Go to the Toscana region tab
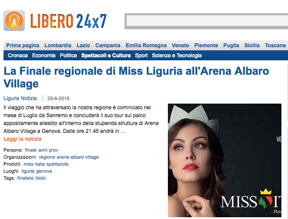Viewport: 288px width, 219px height. [x=275, y=45]
